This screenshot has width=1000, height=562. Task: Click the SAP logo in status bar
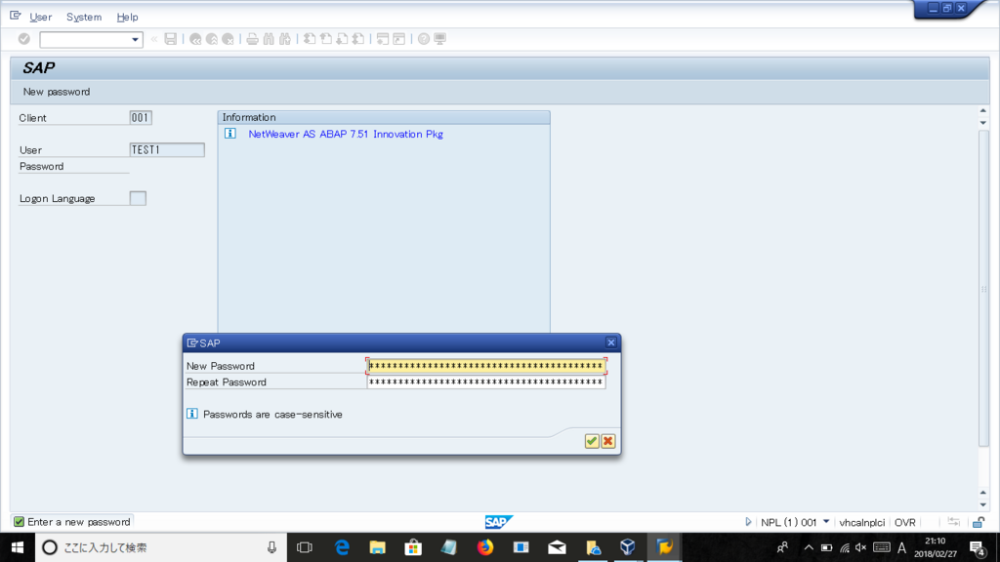(498, 522)
